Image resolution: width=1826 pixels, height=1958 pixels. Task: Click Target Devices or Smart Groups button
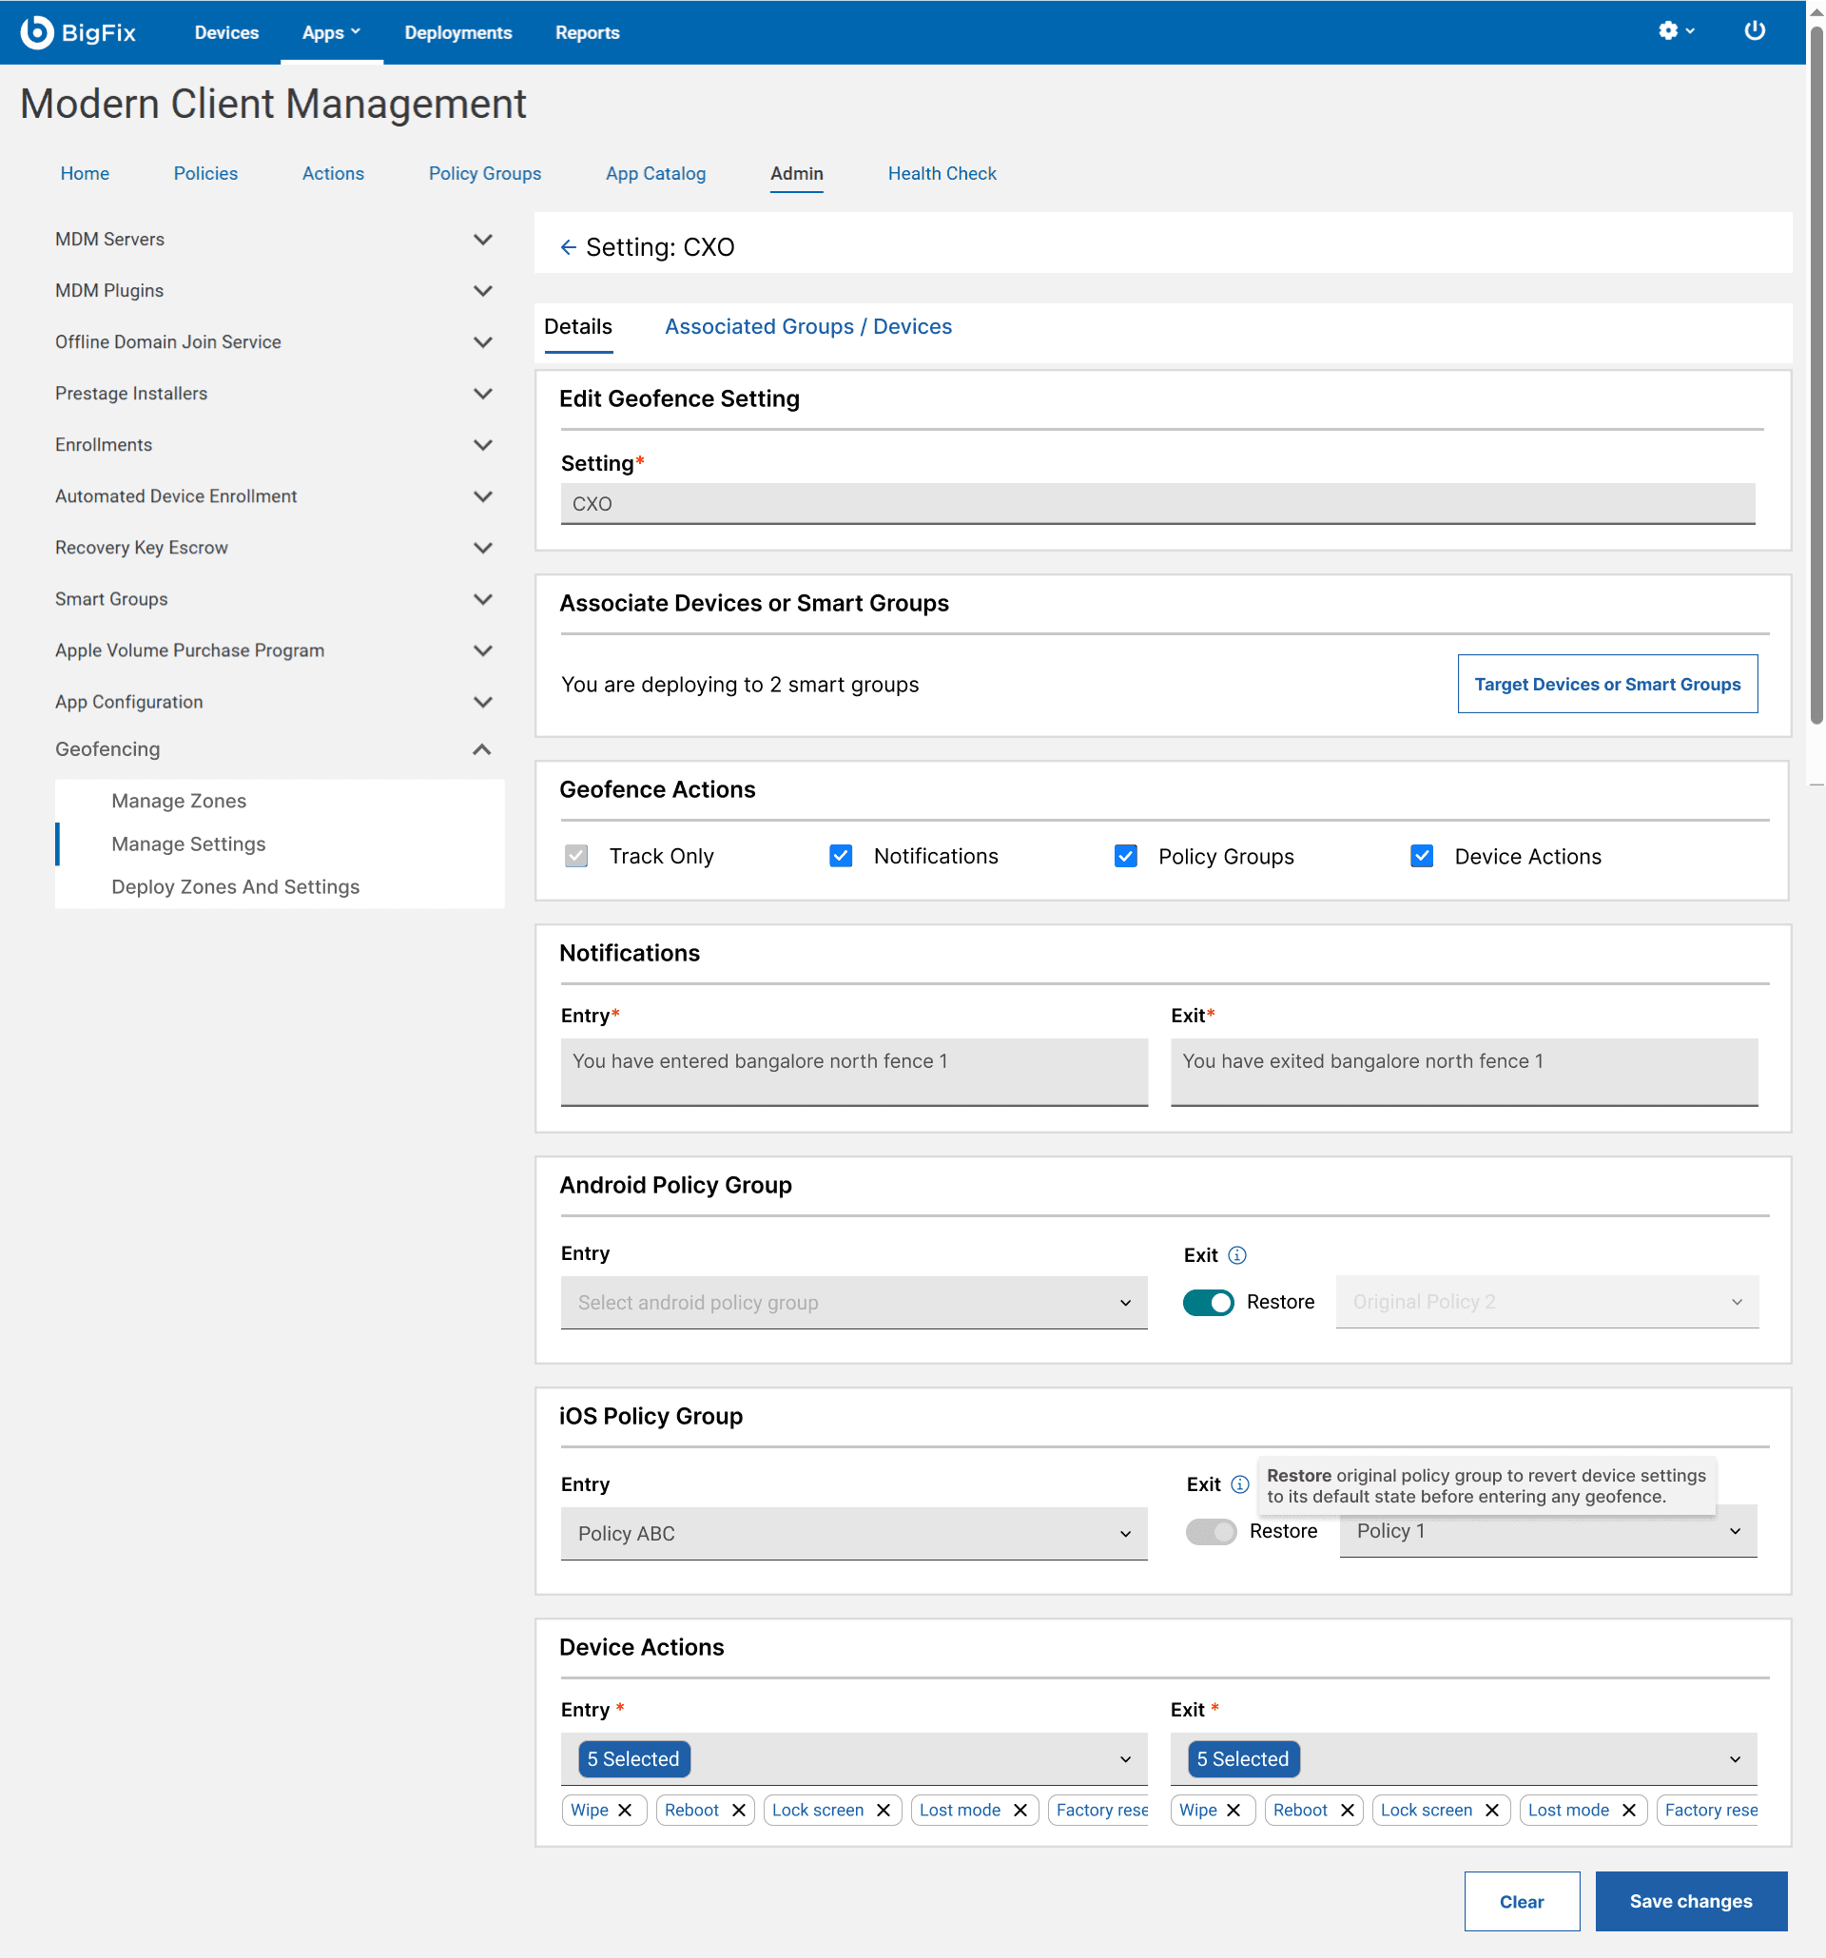(1606, 684)
